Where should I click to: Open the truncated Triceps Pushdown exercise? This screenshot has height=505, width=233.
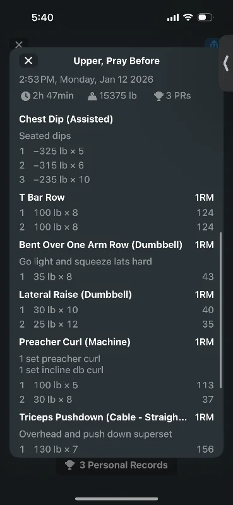point(103,417)
